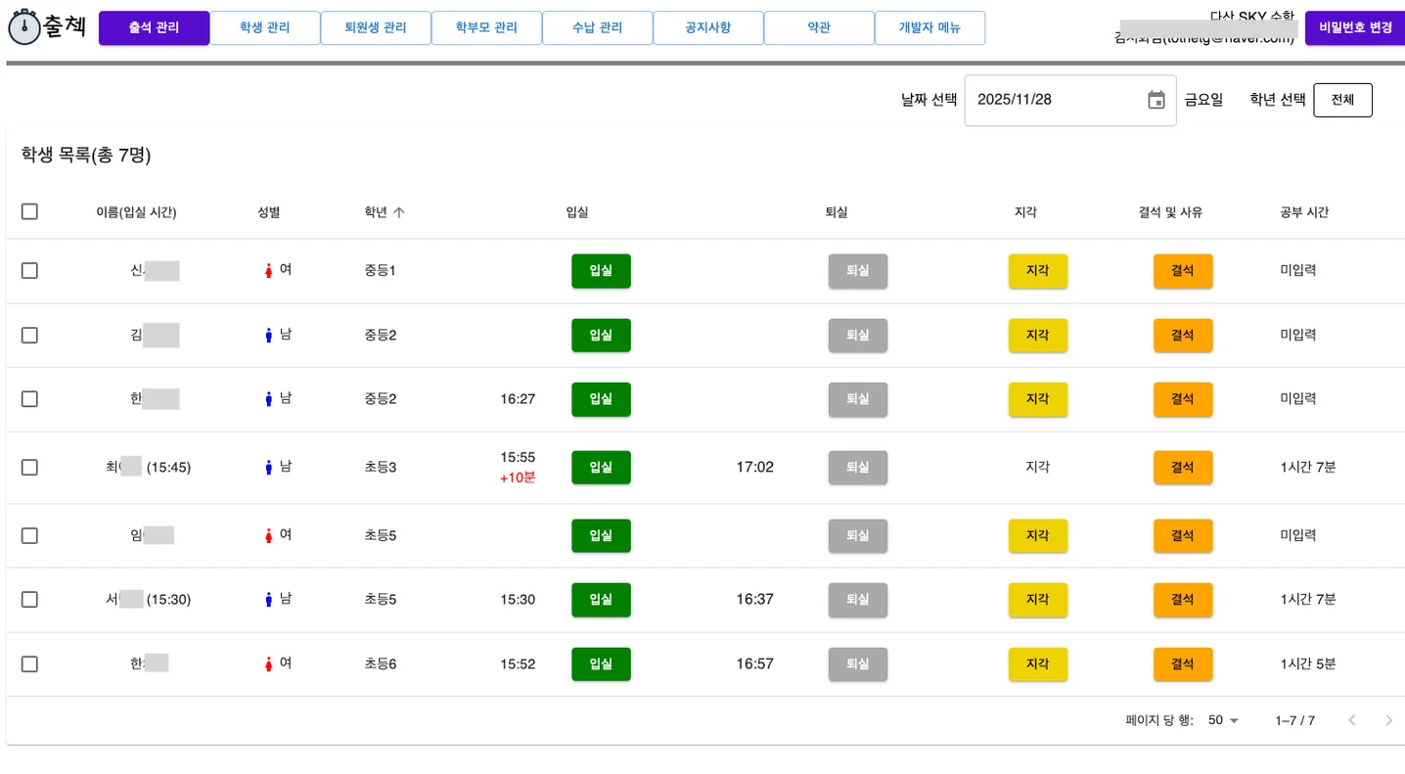Screen dimensions: 1405x774
Task: Click the stopwatch logo icon
Action: click(x=23, y=27)
